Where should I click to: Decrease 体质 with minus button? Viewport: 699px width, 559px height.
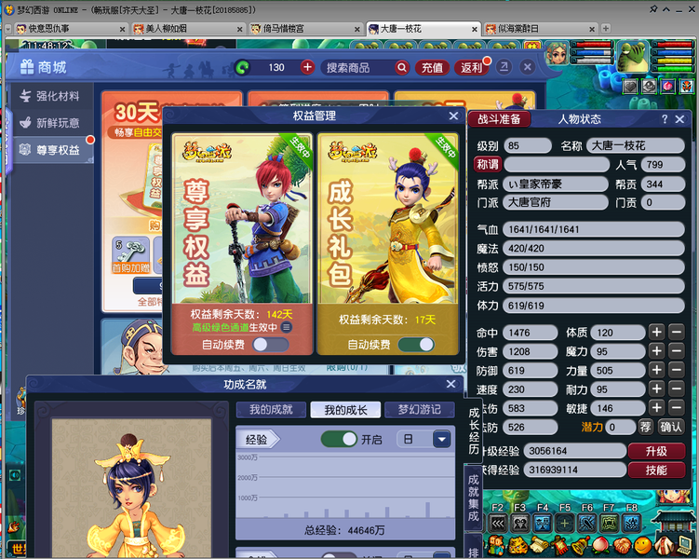(677, 333)
